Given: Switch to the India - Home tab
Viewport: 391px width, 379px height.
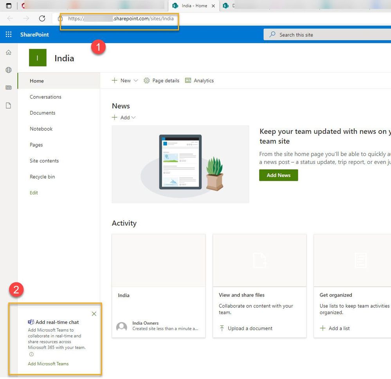Looking at the screenshot, I should coord(194,6).
